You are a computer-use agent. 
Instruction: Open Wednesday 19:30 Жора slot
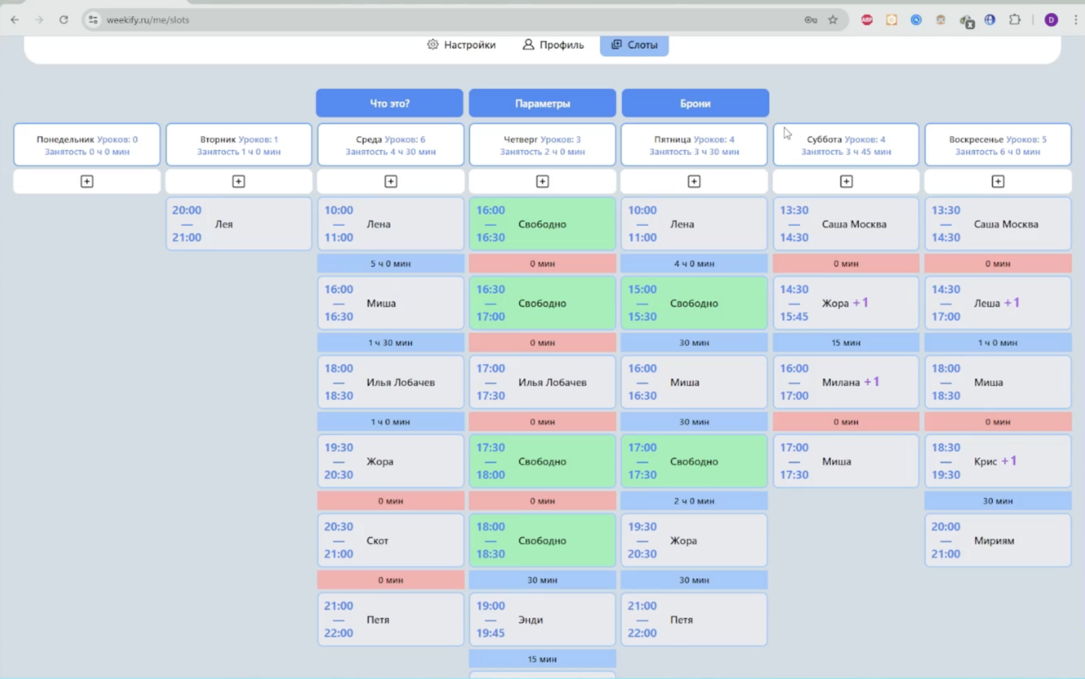pos(391,461)
